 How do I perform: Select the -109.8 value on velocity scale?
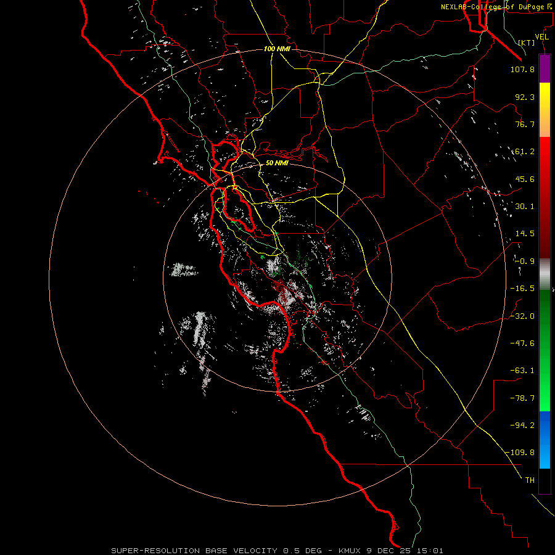520,453
